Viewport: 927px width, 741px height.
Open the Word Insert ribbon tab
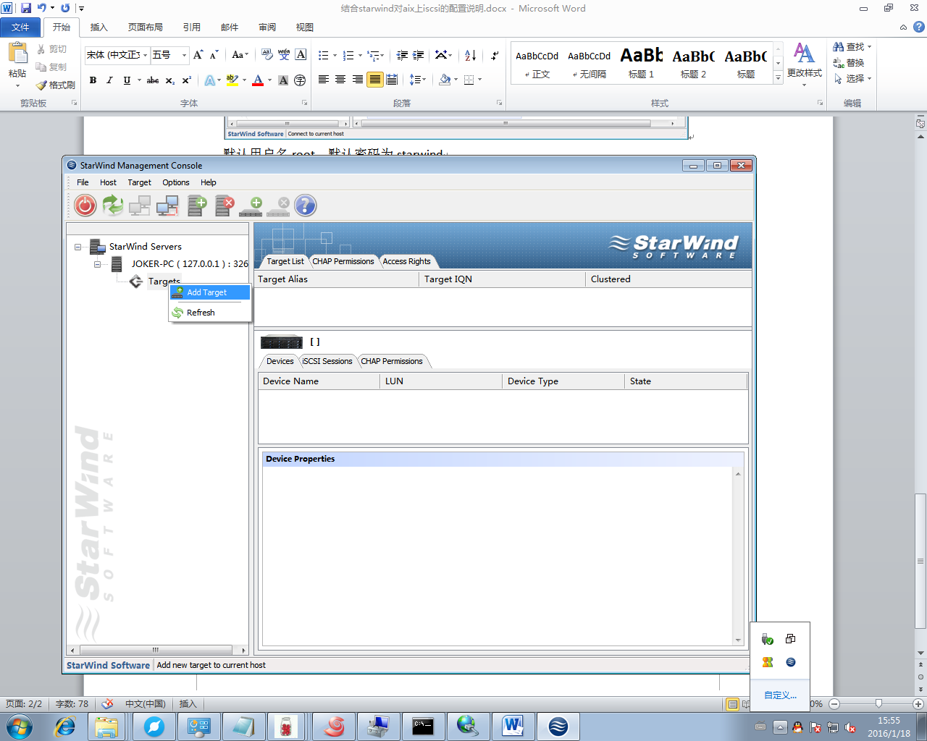pyautogui.click(x=98, y=27)
